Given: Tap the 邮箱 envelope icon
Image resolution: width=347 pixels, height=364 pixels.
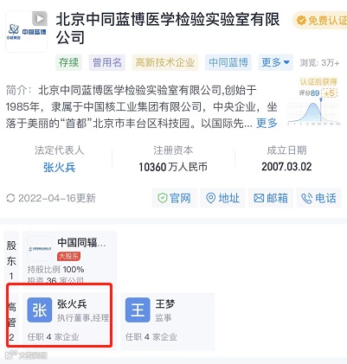Looking at the screenshot, I should [259, 198].
